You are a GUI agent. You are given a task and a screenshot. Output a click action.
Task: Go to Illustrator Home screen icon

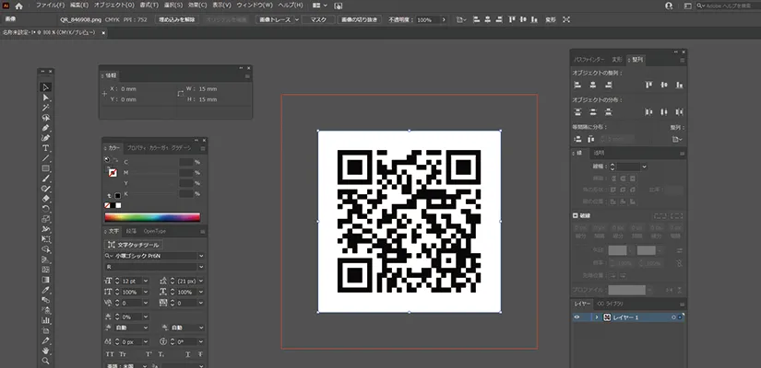[x=19, y=6]
